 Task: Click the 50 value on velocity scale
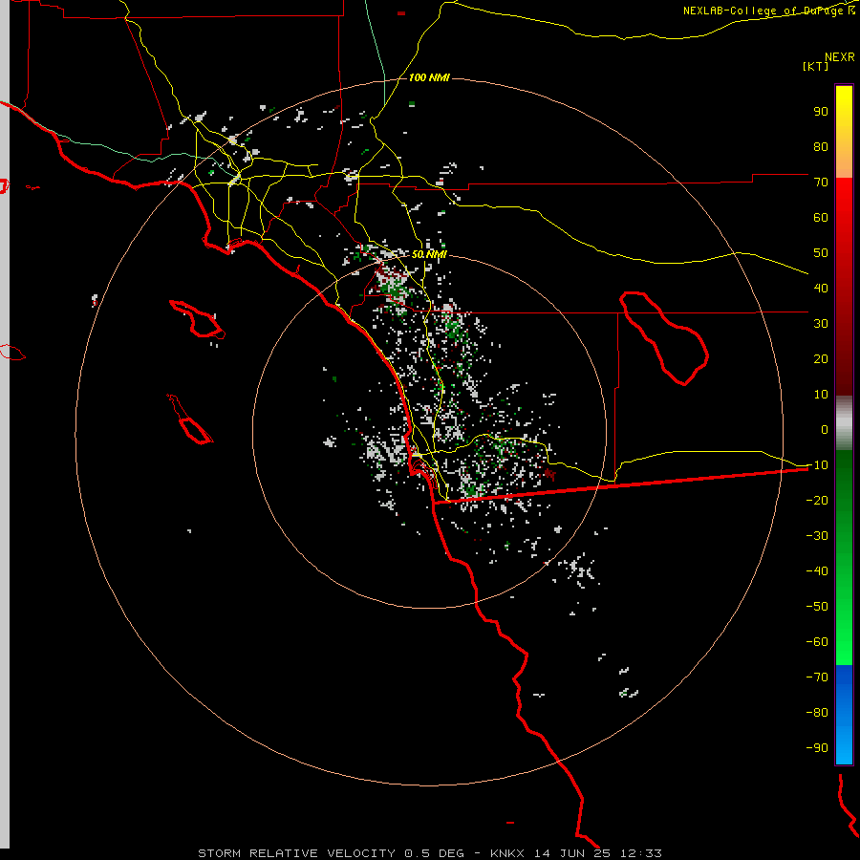pyautogui.click(x=821, y=253)
